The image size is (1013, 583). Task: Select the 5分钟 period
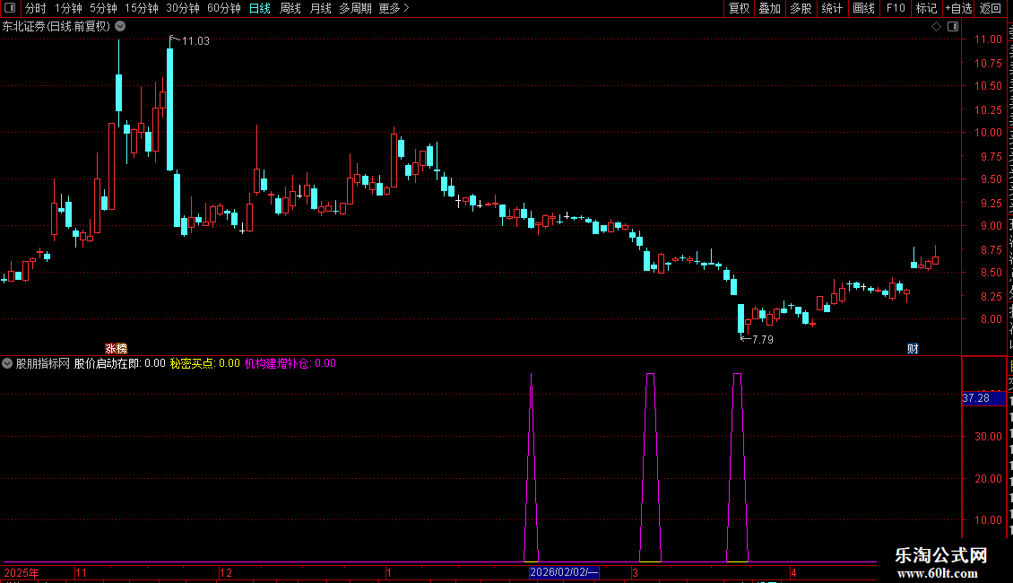(103, 8)
